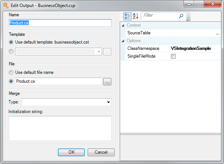Select the custom template radio button
Screen dimensions: 224x164
coord(11,51)
